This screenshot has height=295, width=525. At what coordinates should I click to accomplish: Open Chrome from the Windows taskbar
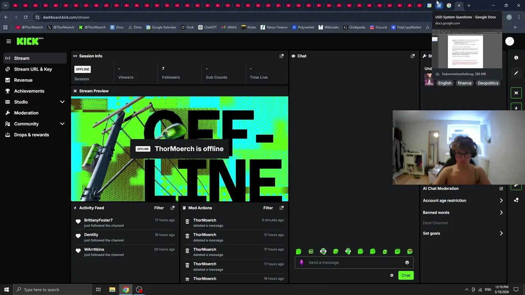pyautogui.click(x=126, y=290)
